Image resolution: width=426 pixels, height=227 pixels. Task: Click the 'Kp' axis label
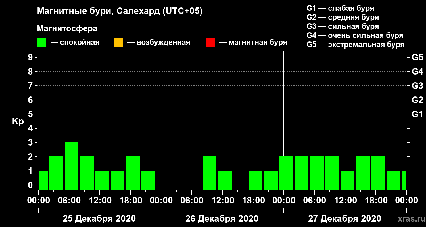(x=18, y=121)
